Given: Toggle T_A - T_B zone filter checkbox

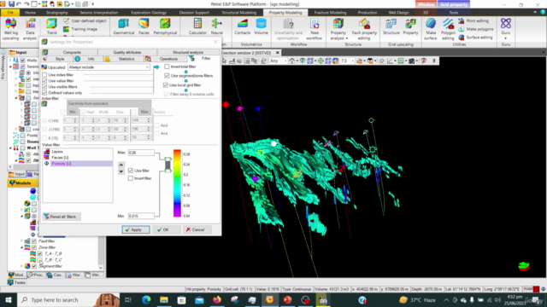Looking at the screenshot, I should 40,254.
